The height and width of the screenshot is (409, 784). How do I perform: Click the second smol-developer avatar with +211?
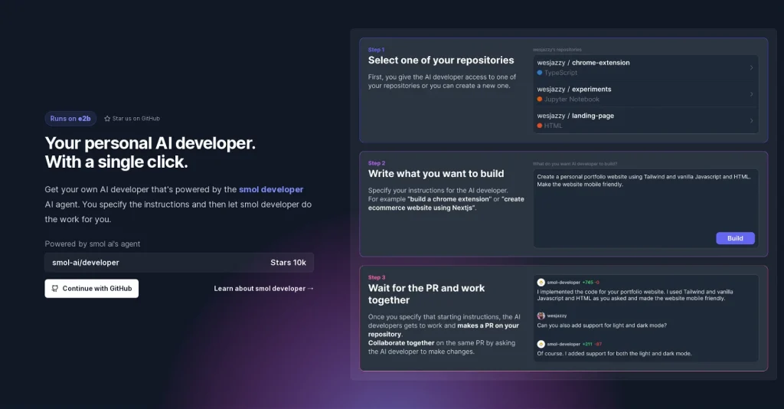pos(541,344)
